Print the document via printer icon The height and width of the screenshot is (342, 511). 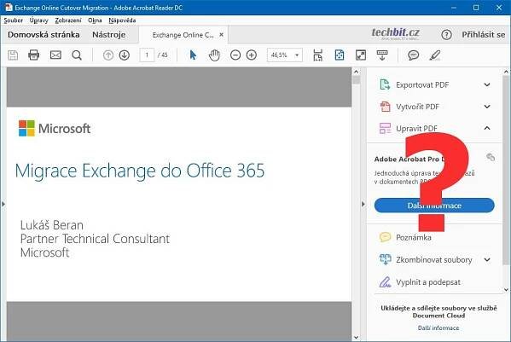(x=33, y=55)
